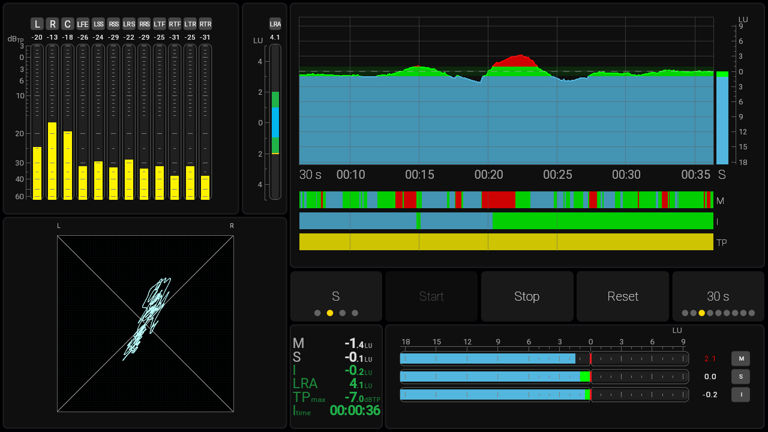Toggle the M bar meter button
768x432 pixels.
(740, 359)
